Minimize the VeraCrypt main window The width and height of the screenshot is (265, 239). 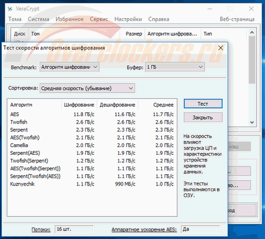tap(210, 9)
